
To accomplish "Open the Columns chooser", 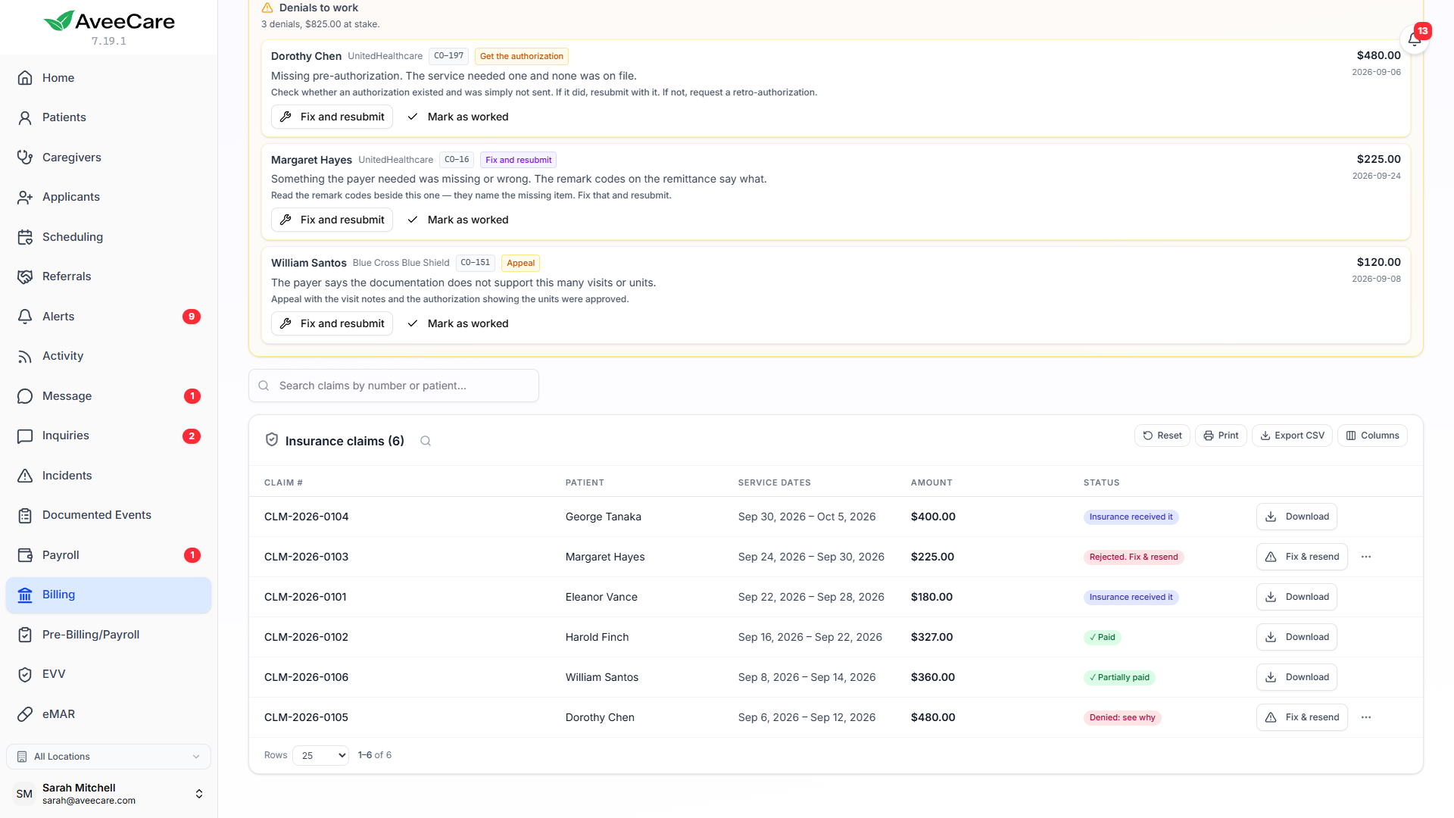I will (x=1372, y=436).
